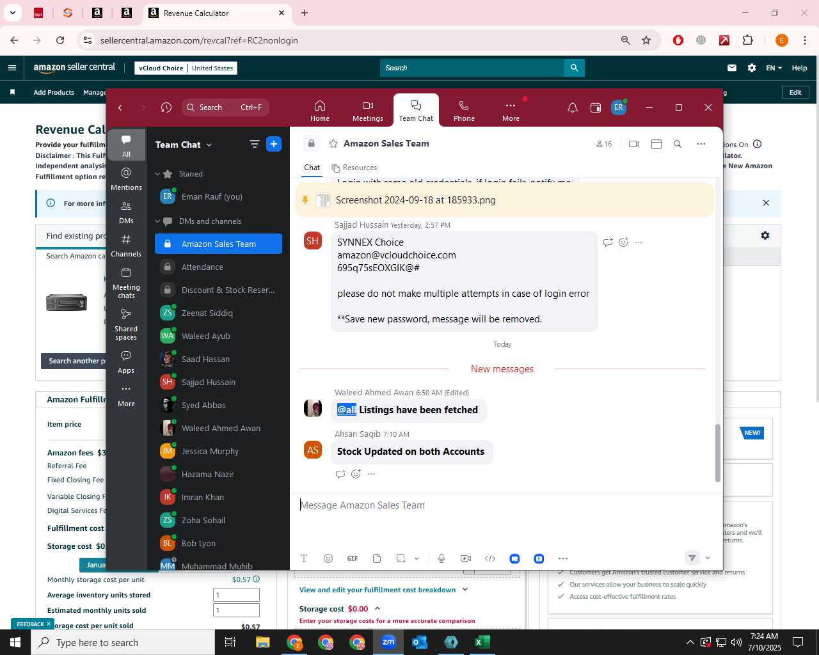This screenshot has height=655, width=819.
Task: Open the EN language dropdown in Seller Central
Action: pyautogui.click(x=774, y=68)
